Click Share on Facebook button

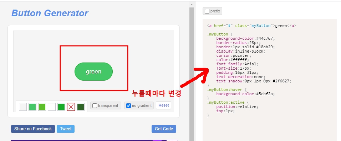(x=33, y=129)
